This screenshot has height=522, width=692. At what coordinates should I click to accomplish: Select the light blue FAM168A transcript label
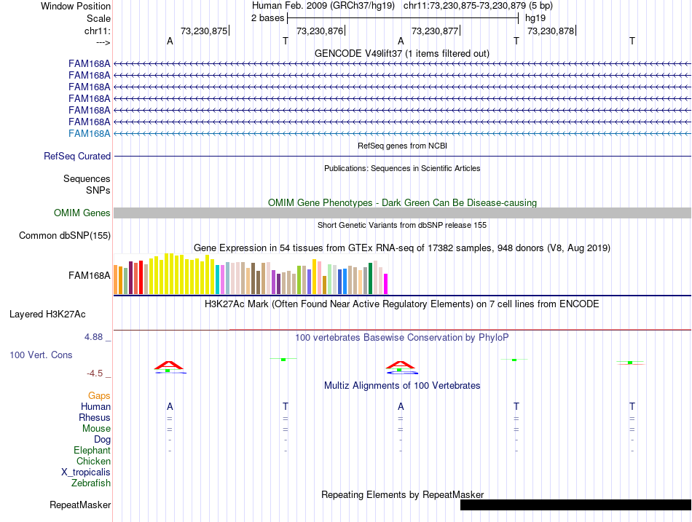click(89, 134)
